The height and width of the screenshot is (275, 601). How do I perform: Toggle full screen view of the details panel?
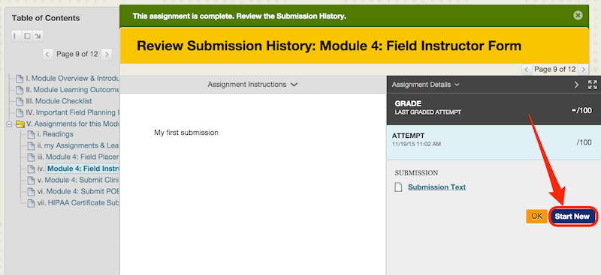592,85
